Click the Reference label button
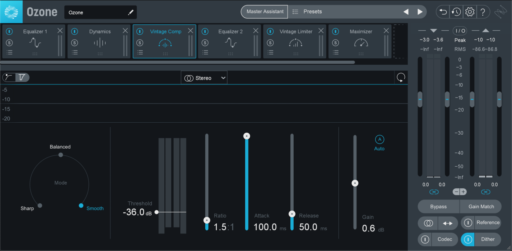 coord(488,223)
